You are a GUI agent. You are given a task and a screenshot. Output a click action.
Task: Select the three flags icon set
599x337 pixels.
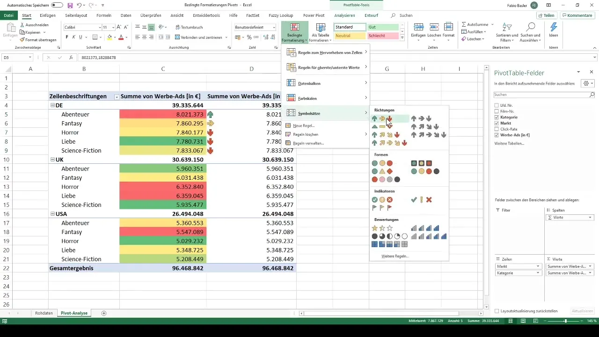pos(382,207)
